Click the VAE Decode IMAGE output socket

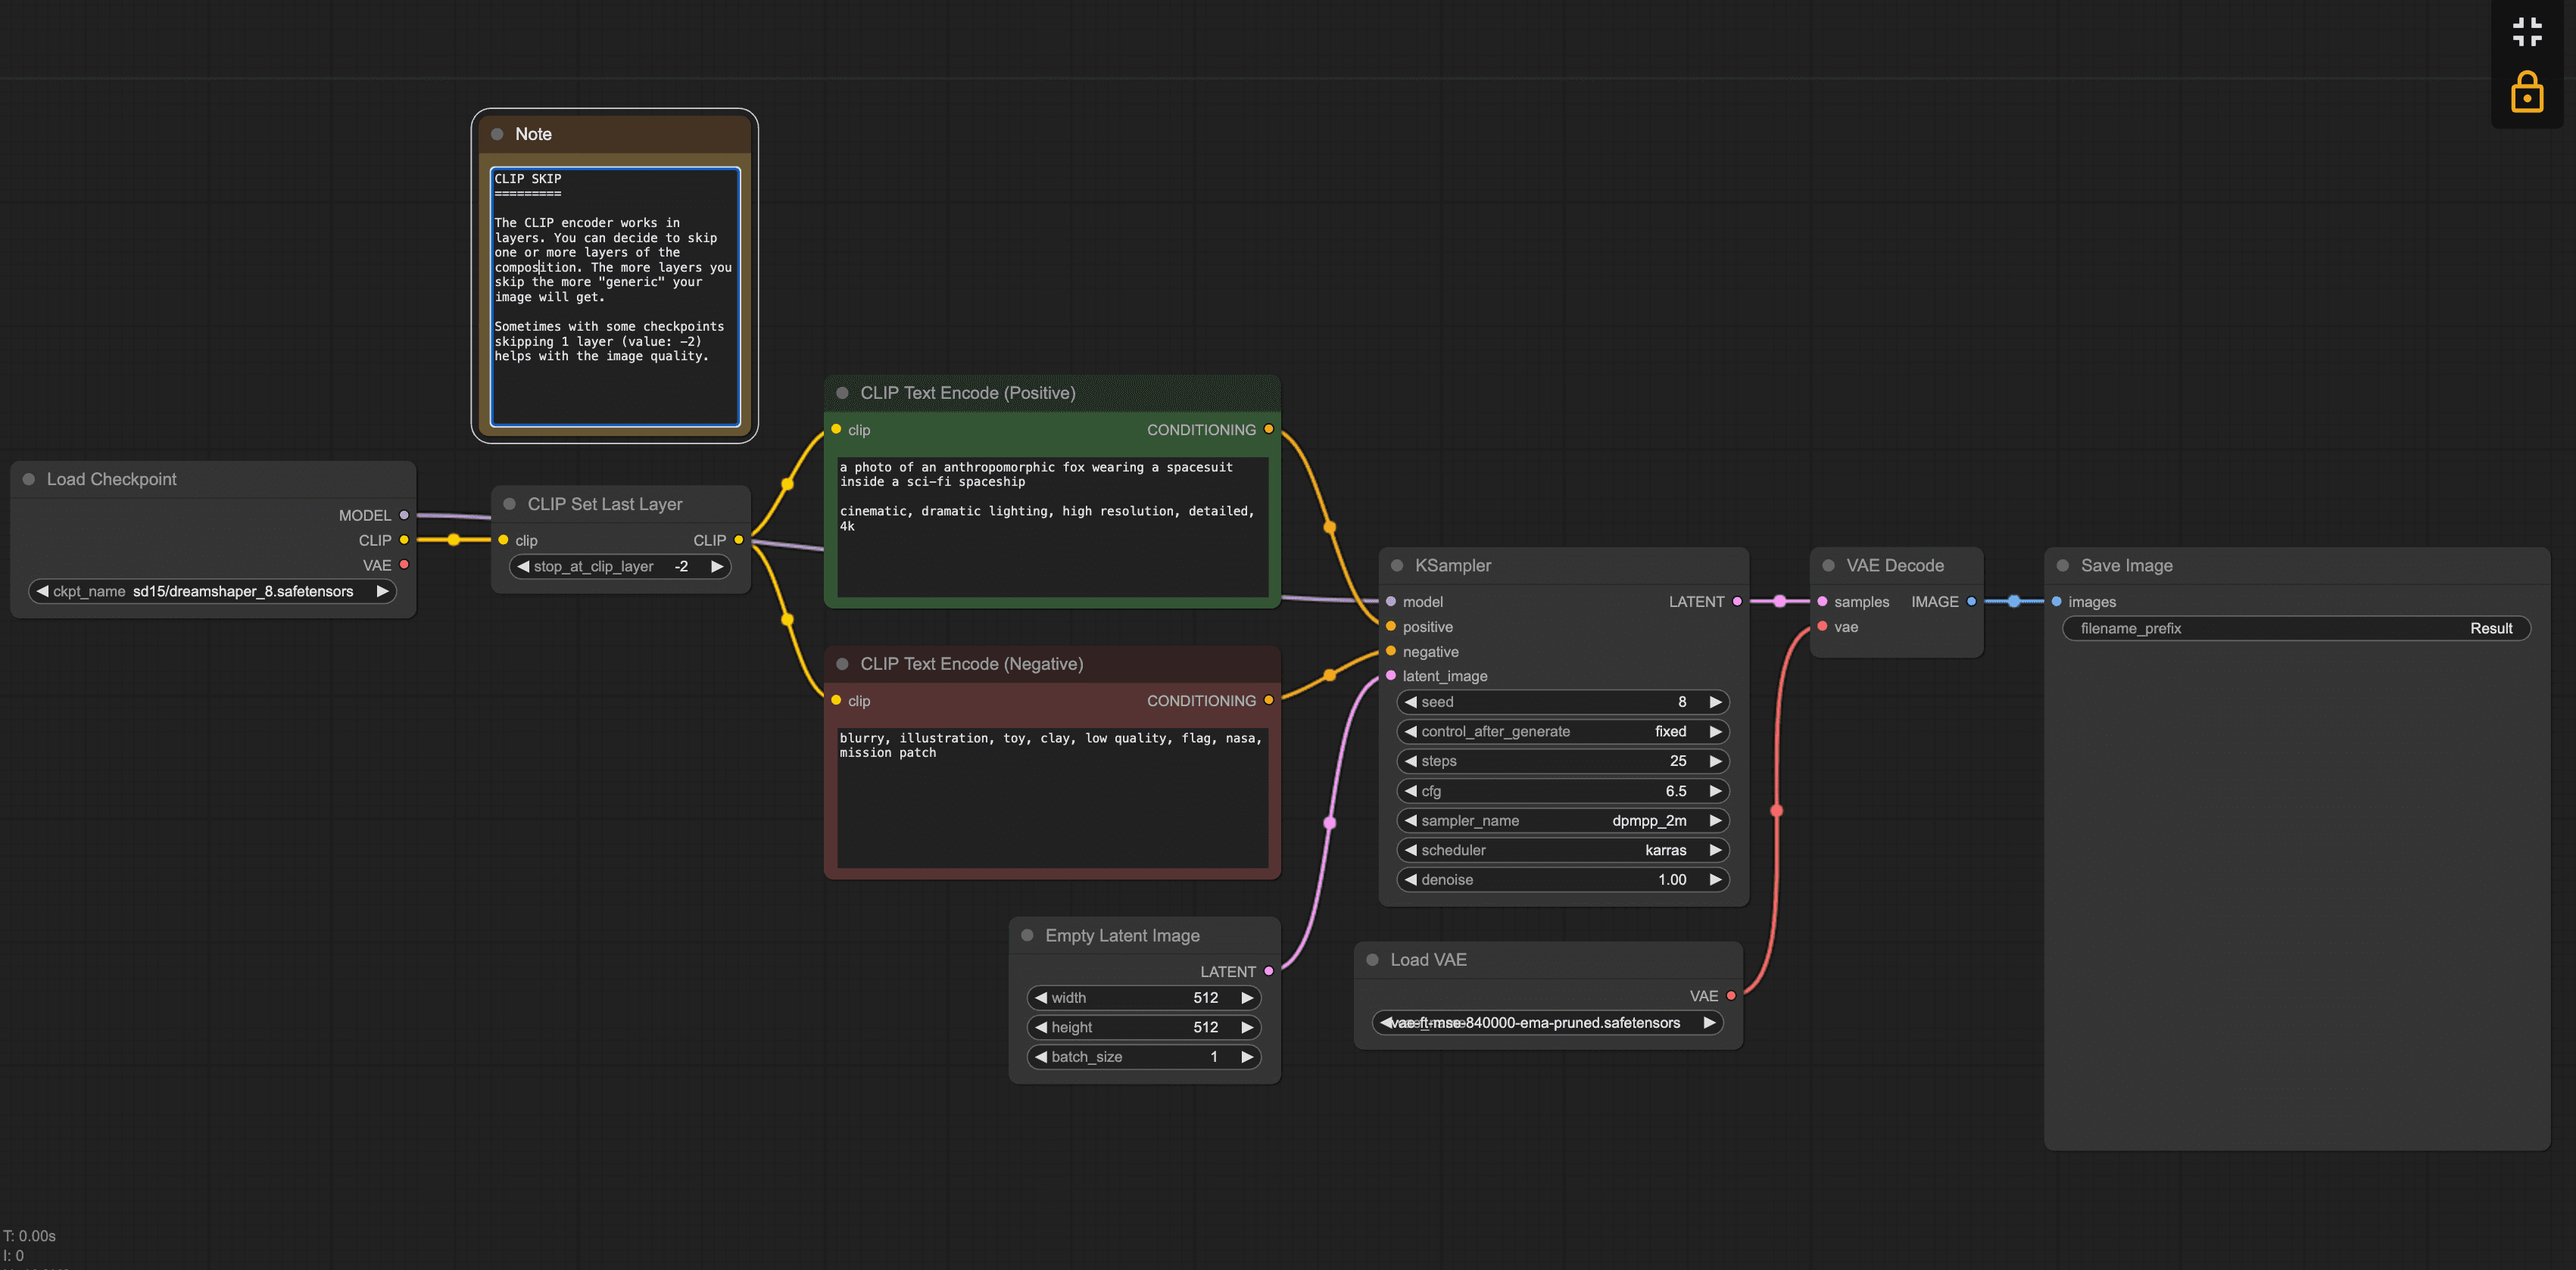coord(1971,602)
